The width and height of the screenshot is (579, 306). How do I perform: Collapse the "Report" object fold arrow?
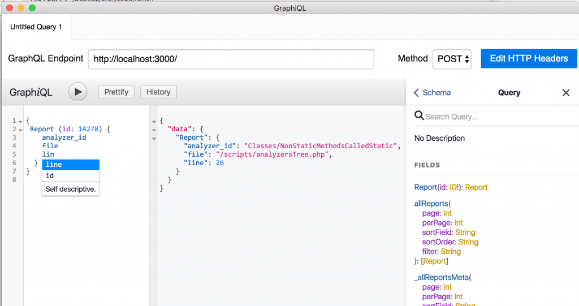click(154, 138)
